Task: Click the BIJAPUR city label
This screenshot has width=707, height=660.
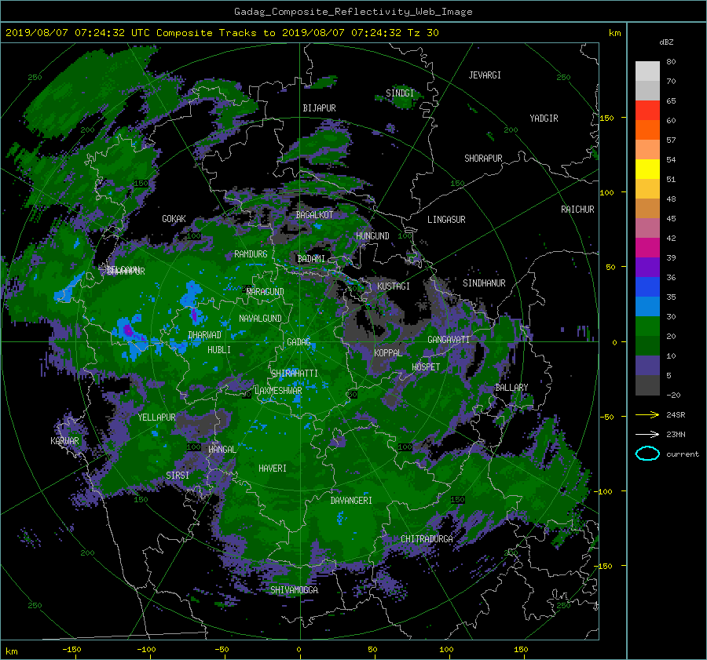Action: pyautogui.click(x=319, y=108)
